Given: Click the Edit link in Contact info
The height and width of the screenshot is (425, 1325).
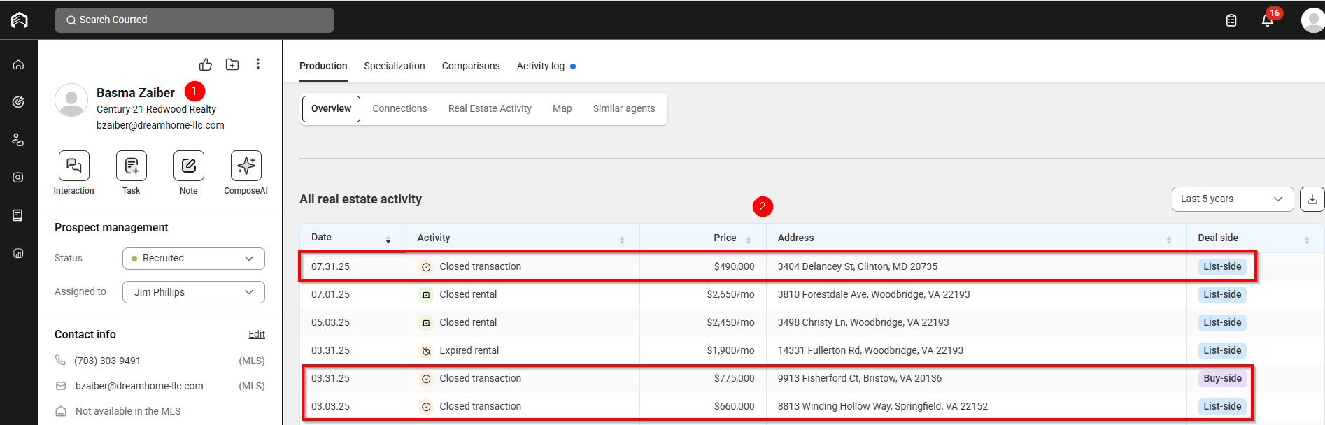Looking at the screenshot, I should click(x=257, y=334).
